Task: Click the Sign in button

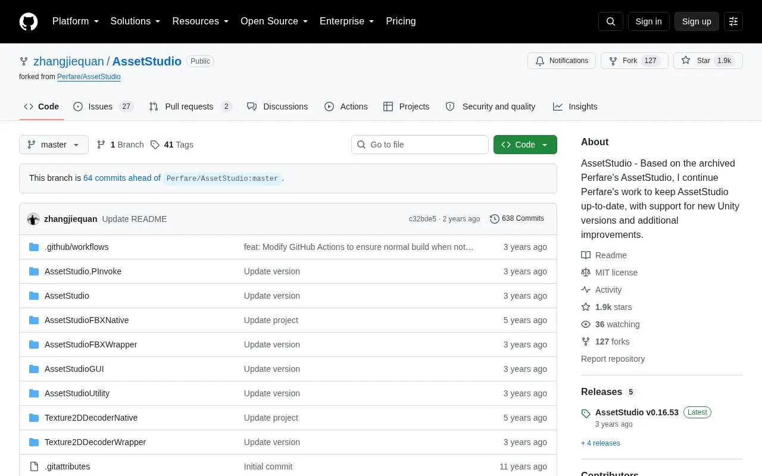Action: coord(649,21)
